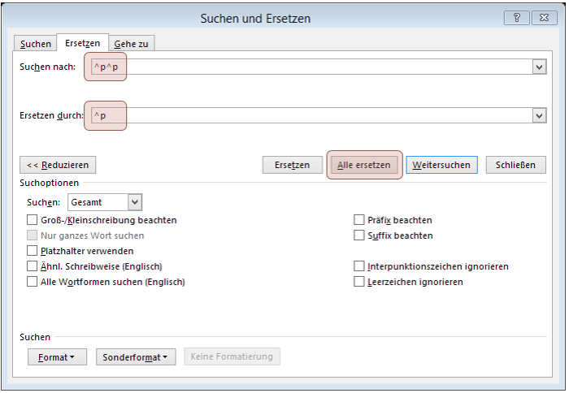
Task: Check the Präfix beachten option
Action: coord(359,220)
